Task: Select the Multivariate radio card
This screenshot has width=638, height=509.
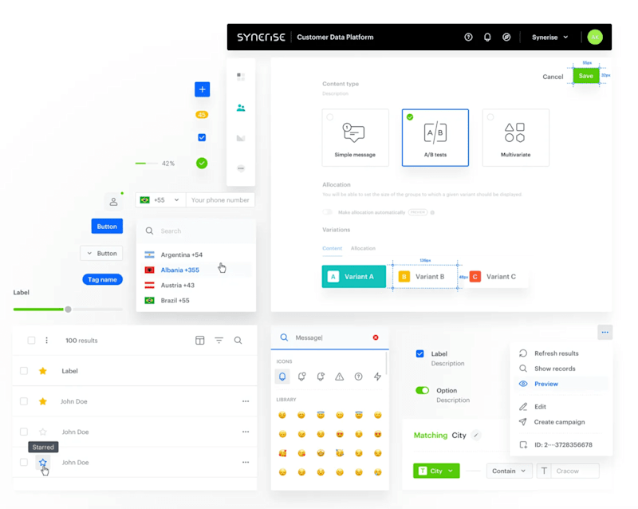Action: [x=515, y=138]
